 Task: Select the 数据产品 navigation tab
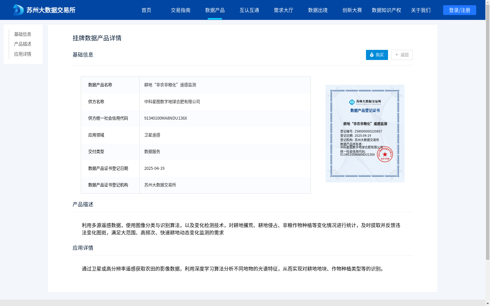click(215, 10)
